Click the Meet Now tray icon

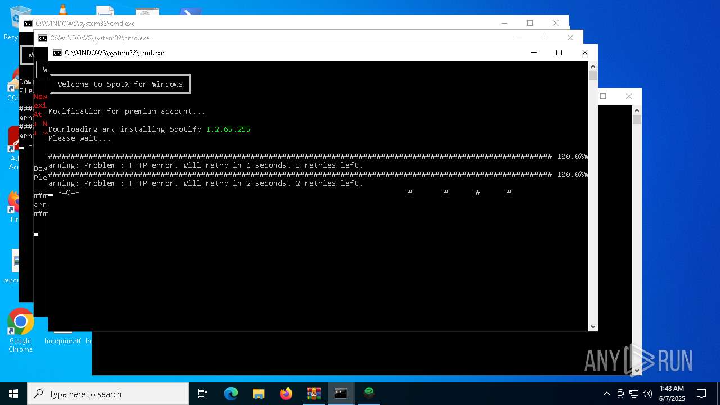(x=620, y=394)
